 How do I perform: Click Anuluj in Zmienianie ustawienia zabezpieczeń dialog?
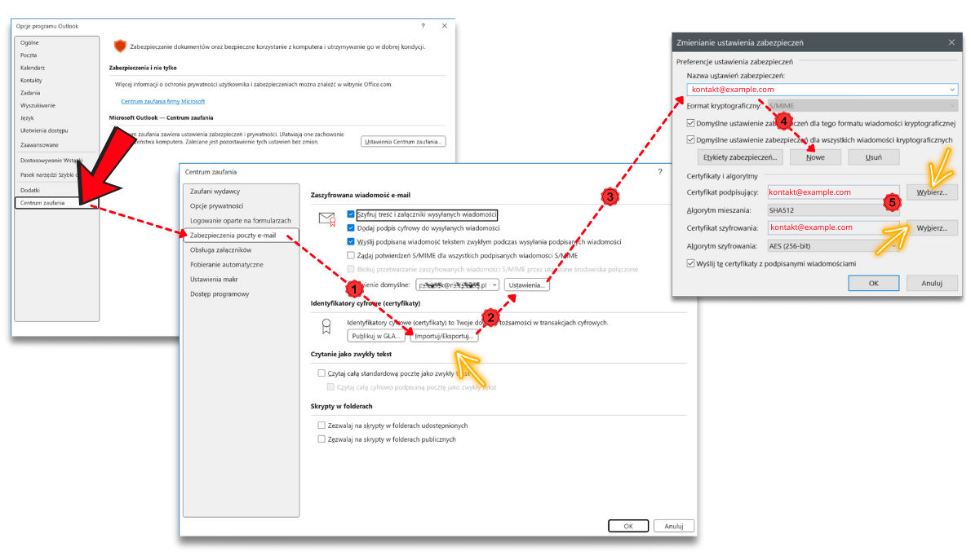coord(931,283)
